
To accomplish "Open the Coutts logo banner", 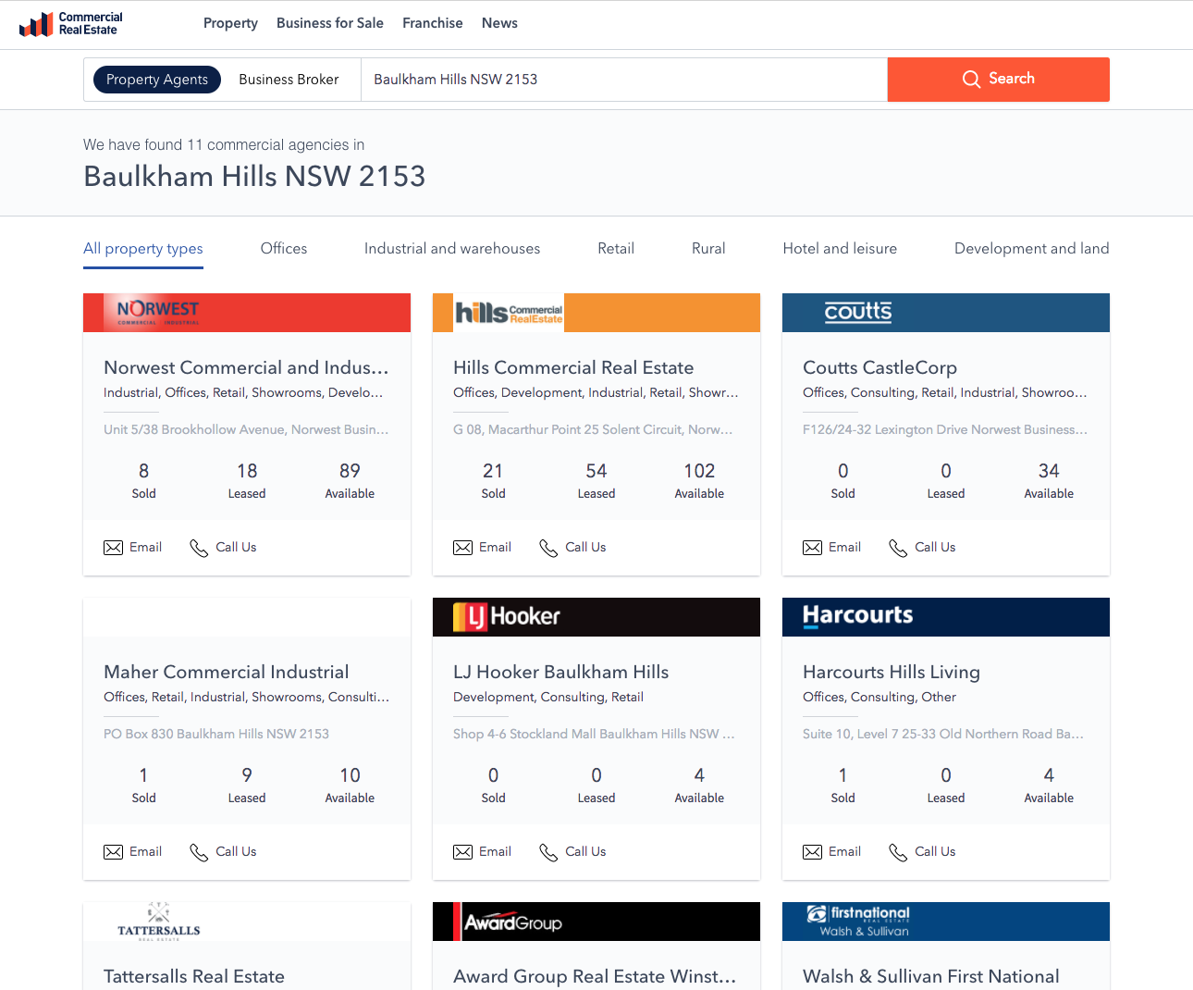I will 946,313.
